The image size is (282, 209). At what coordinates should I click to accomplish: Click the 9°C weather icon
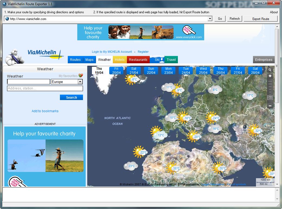point(178,90)
